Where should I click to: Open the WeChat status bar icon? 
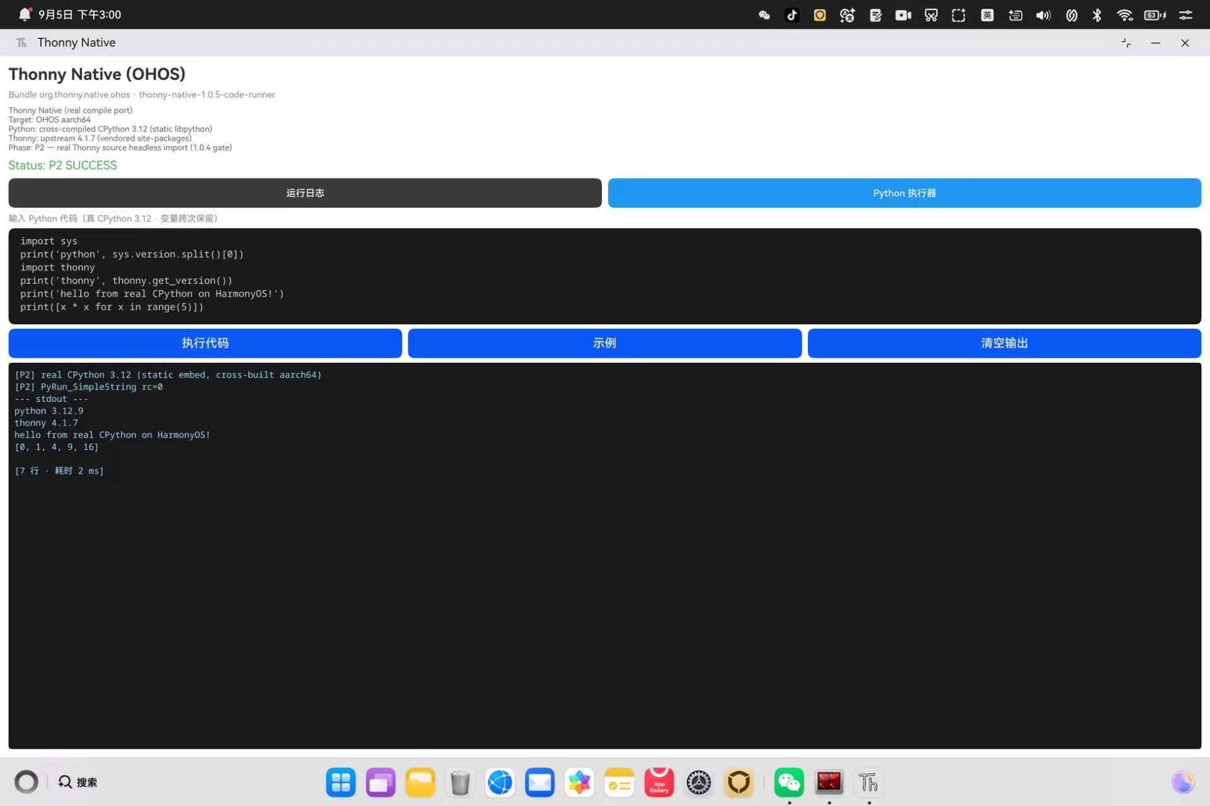tap(764, 15)
